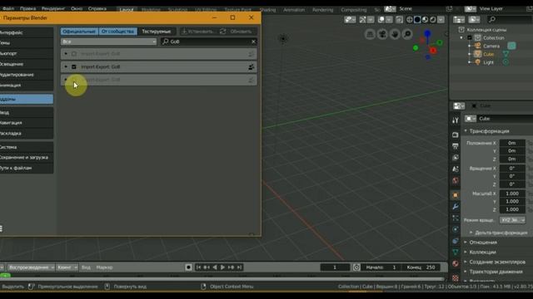This screenshot has height=299, width=533.
Task: Open the Окно menu
Action: point(77,8)
